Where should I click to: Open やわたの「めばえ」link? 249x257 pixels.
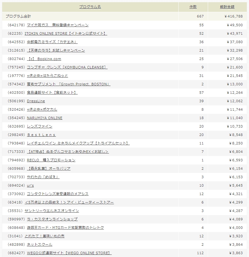(43, 177)
